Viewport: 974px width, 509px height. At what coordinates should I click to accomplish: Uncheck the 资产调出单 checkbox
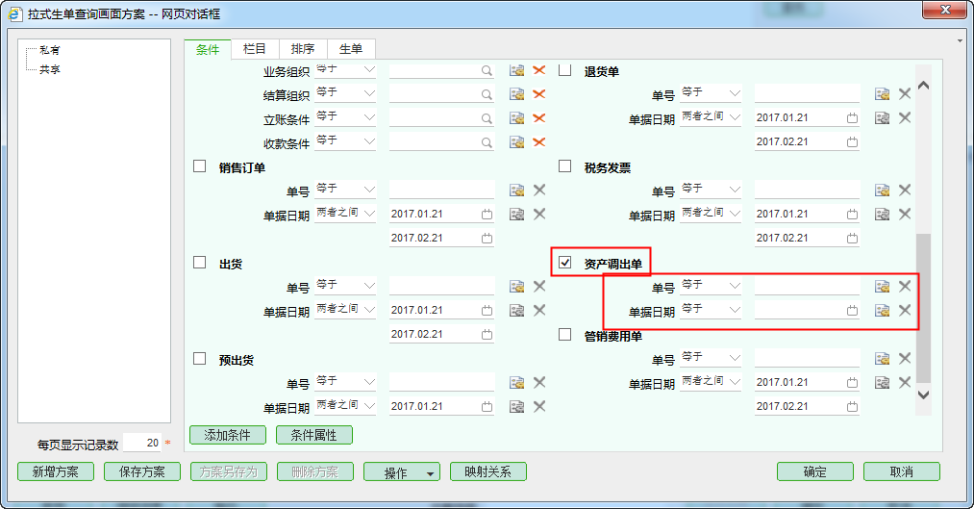click(x=565, y=262)
